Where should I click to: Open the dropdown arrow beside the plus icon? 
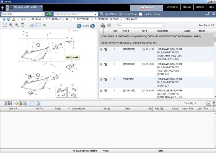pos(7,8)
